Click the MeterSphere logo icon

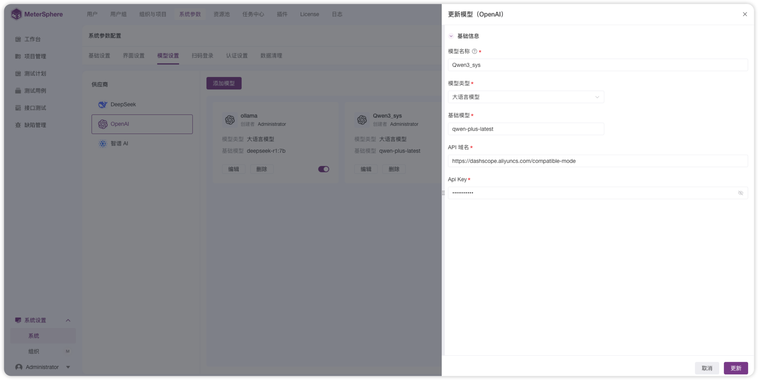(16, 14)
